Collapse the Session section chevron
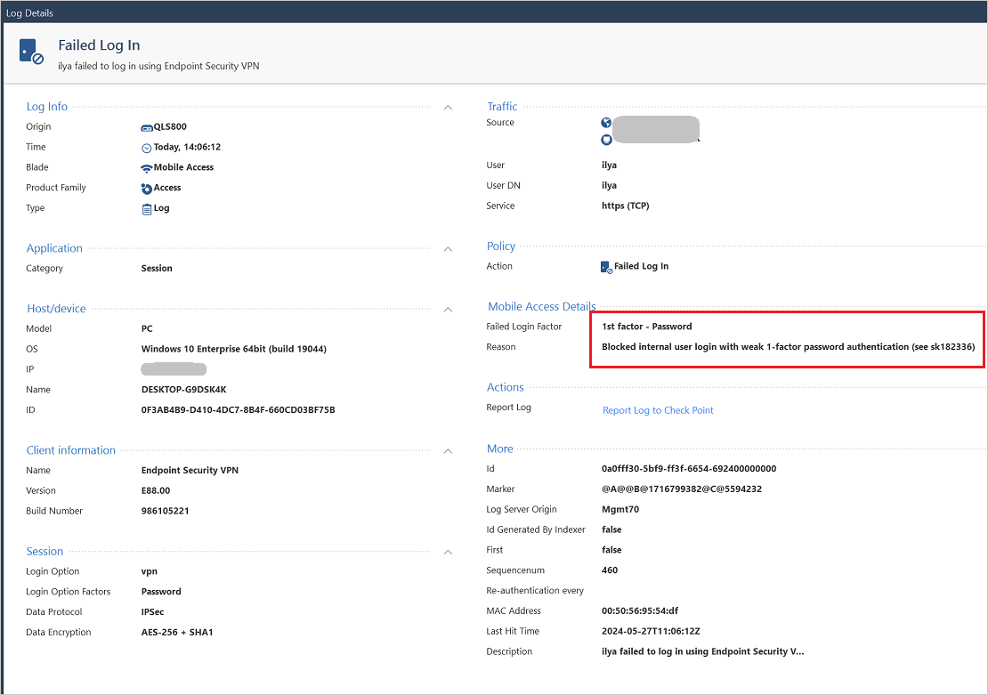Viewport: 988px width, 695px height. tap(448, 553)
